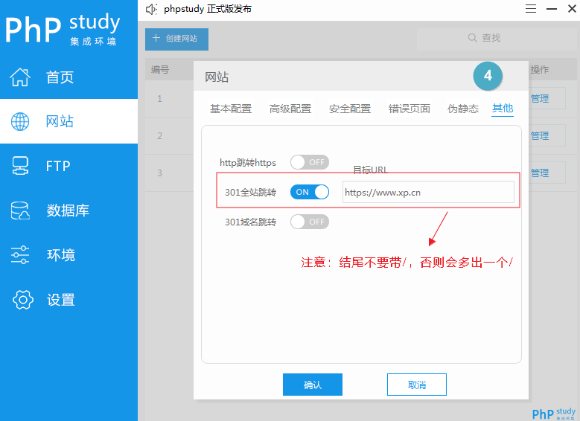The image size is (580, 421).
Task: Click the 创建网站 button
Action: (176, 39)
